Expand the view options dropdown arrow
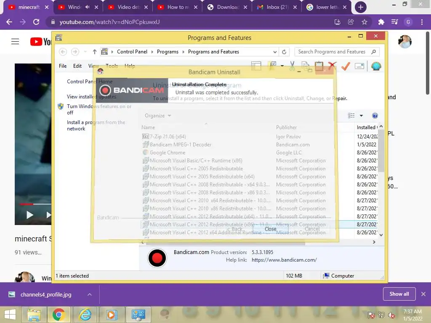Image resolution: width=431 pixels, height=323 pixels. [361, 116]
